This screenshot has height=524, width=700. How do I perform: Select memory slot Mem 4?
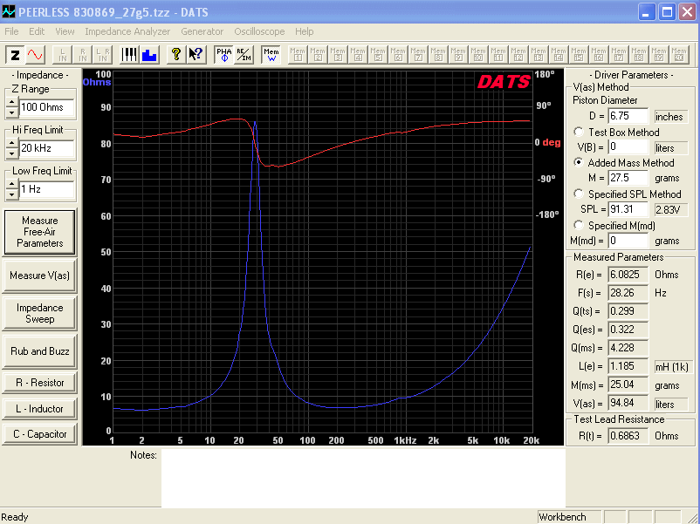(x=358, y=54)
